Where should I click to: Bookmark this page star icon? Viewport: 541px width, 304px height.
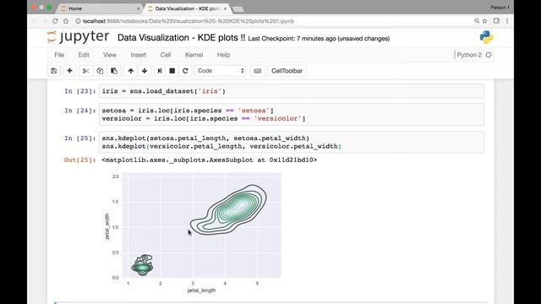(x=484, y=21)
